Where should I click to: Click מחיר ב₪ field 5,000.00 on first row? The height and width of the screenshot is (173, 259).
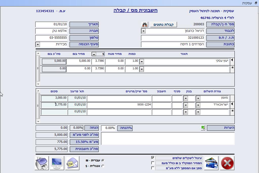pyautogui.click(x=79, y=61)
